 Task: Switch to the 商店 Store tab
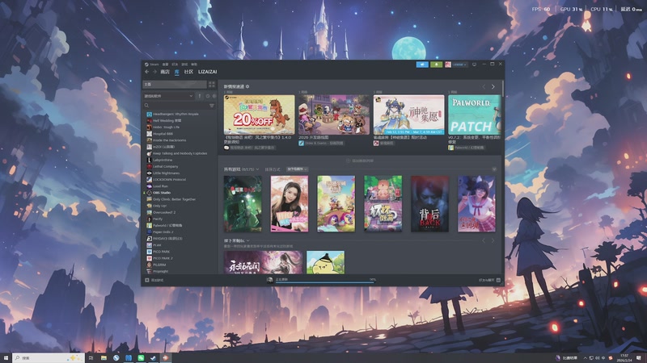(165, 72)
